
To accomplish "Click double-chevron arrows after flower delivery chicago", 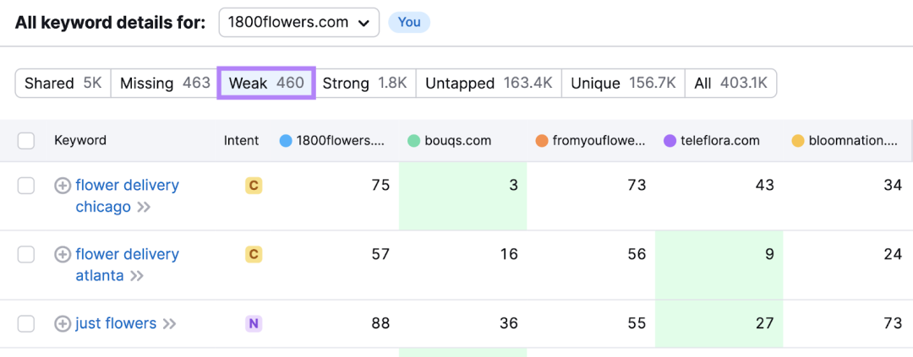I will pyautogui.click(x=143, y=207).
